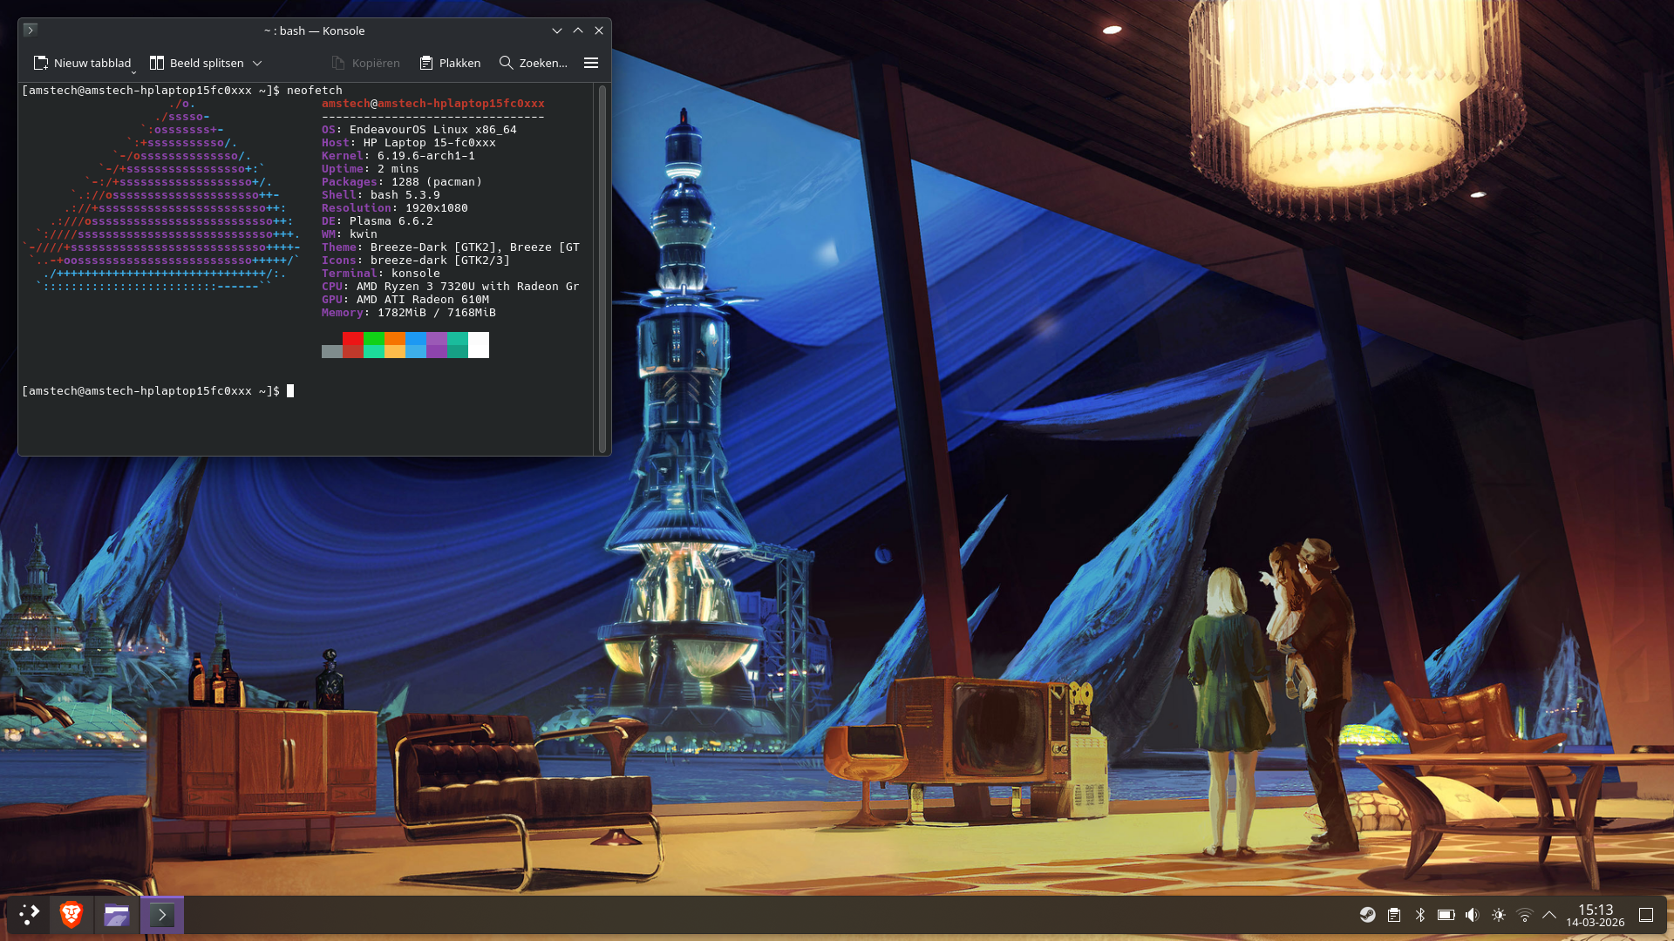Screen dimensions: 1674x941
Task: Launch Brave browser from the taskbar
Action: pos(71,914)
